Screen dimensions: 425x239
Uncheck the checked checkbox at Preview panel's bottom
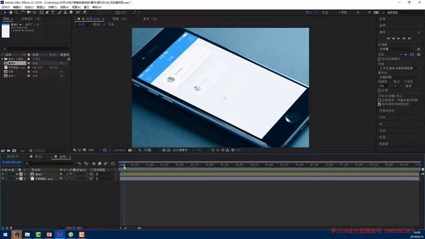[x=379, y=104]
